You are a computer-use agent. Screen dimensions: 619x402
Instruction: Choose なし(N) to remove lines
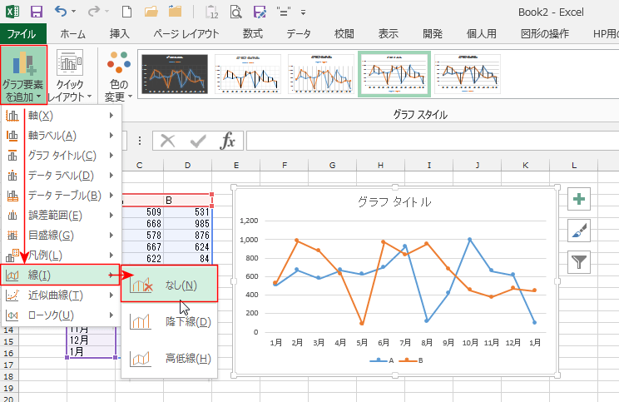pos(170,285)
